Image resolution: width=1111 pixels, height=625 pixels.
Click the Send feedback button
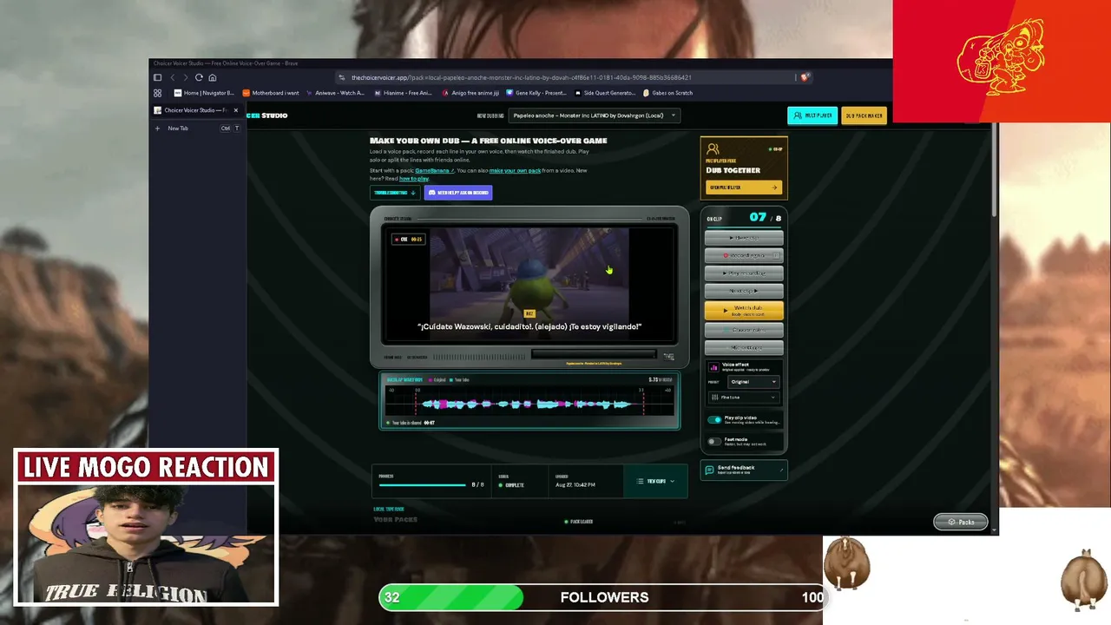(x=744, y=470)
